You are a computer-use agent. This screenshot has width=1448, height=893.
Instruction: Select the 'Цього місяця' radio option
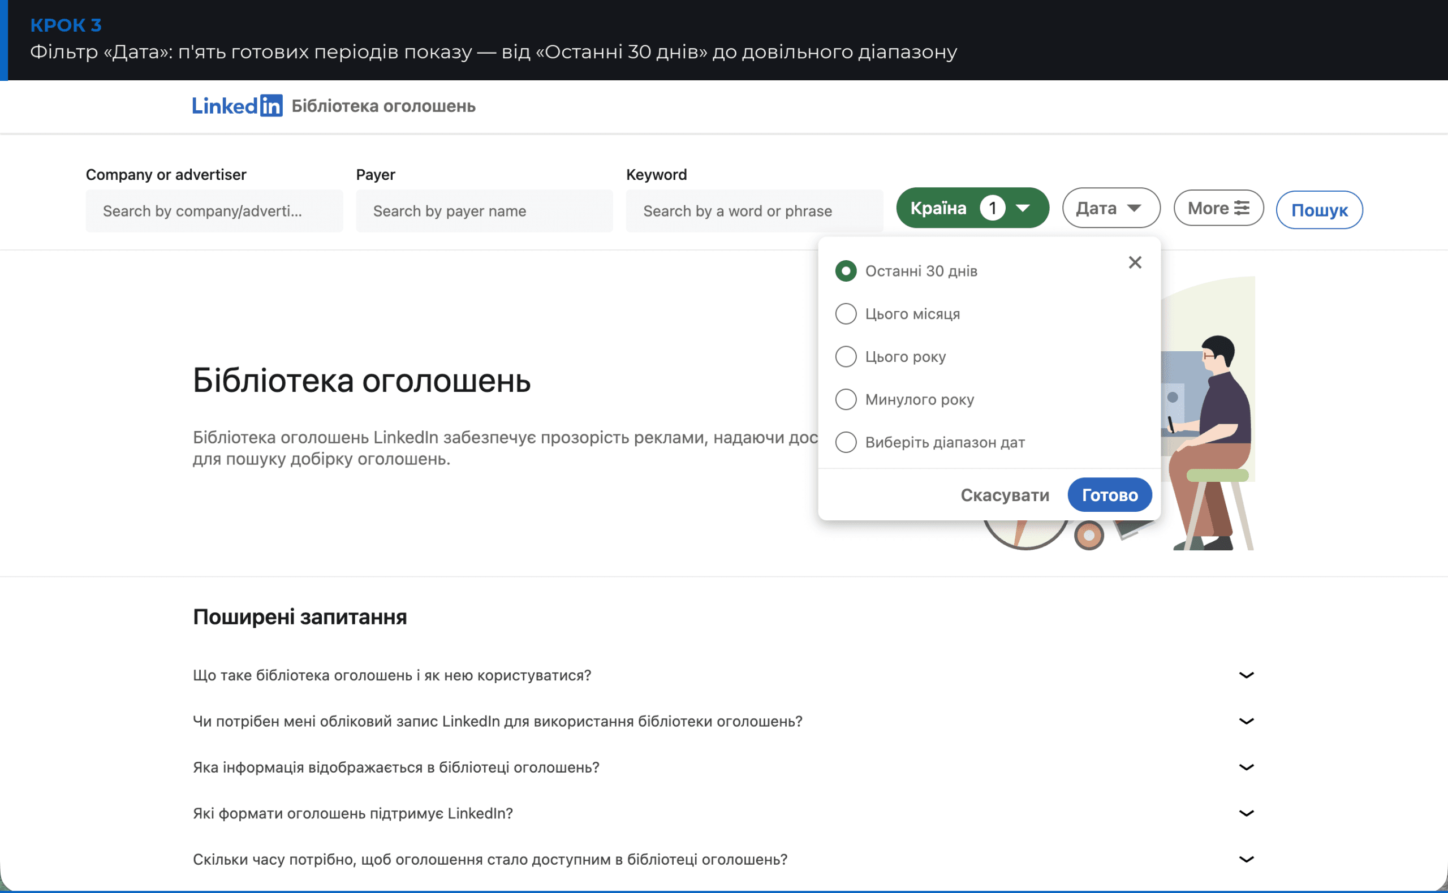click(x=846, y=314)
